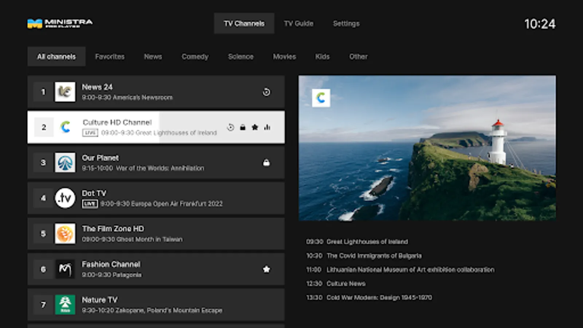Click the LIVE badge on Culture HD Channel
This screenshot has height=328, width=583.
point(90,133)
